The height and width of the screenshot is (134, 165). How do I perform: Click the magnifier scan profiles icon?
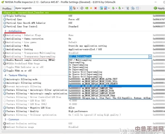pos(133,8)
